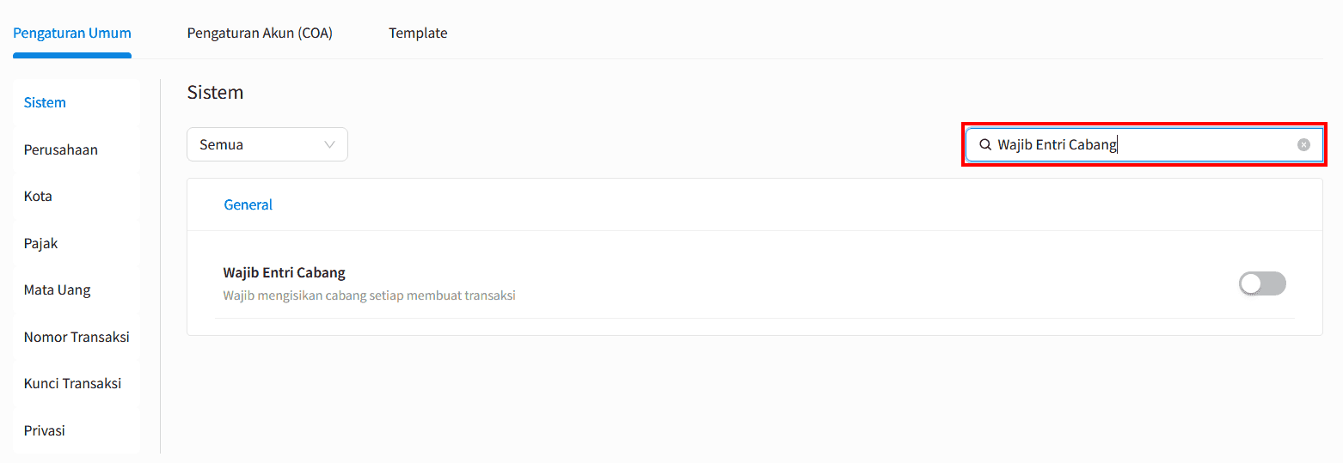Select the Pengaturan Umum tab
1343x463 pixels.
pyautogui.click(x=72, y=33)
